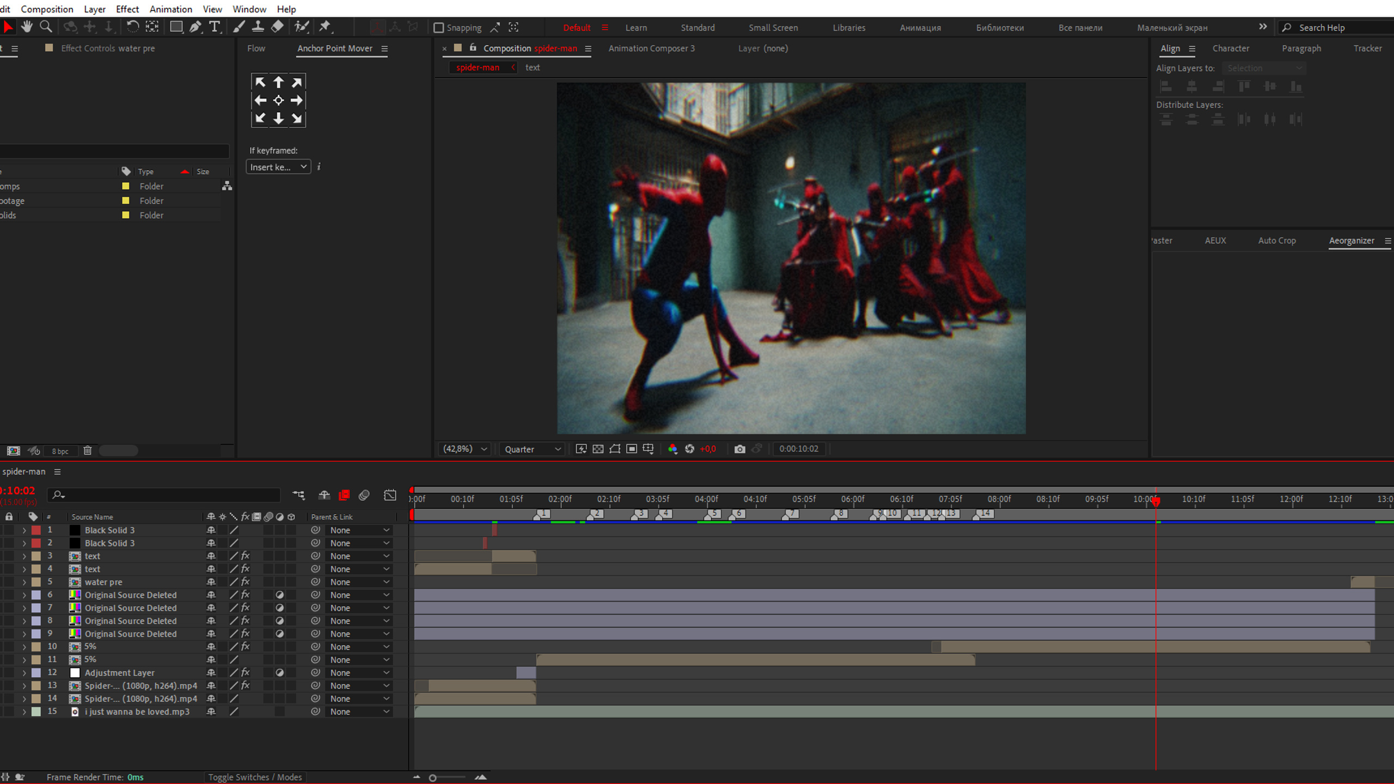Switch to the Learn workspace

click(x=636, y=28)
